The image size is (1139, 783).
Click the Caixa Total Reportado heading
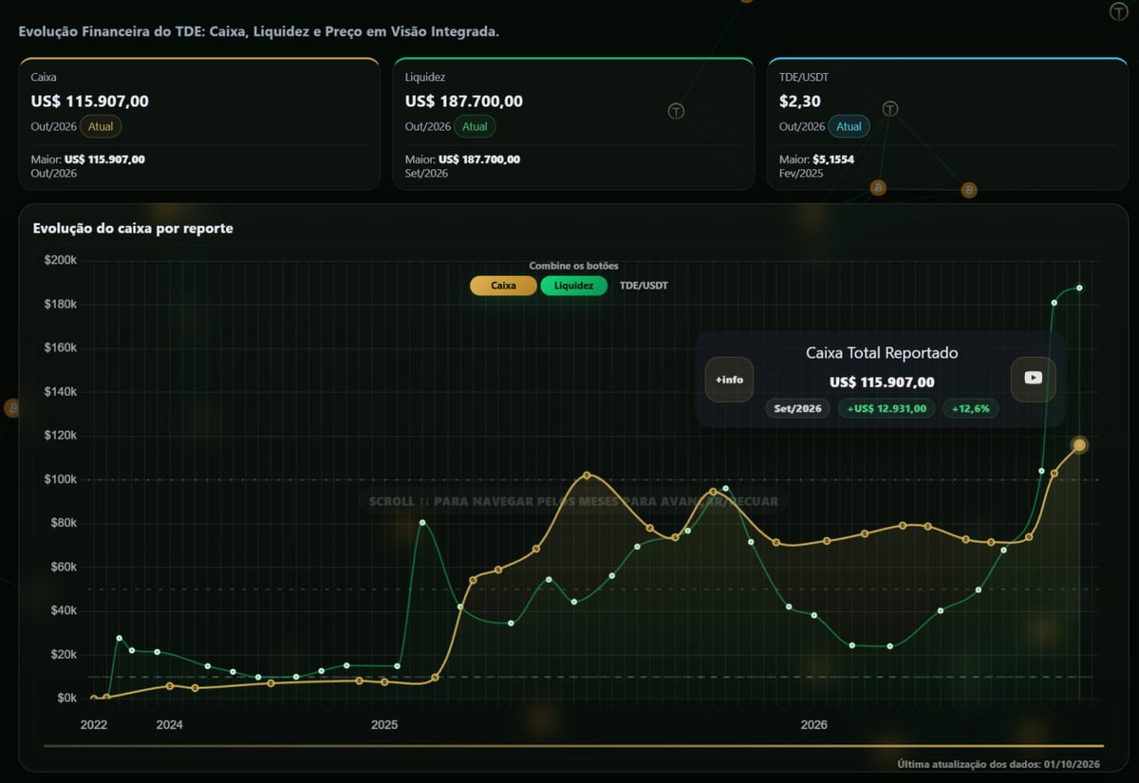coord(882,353)
